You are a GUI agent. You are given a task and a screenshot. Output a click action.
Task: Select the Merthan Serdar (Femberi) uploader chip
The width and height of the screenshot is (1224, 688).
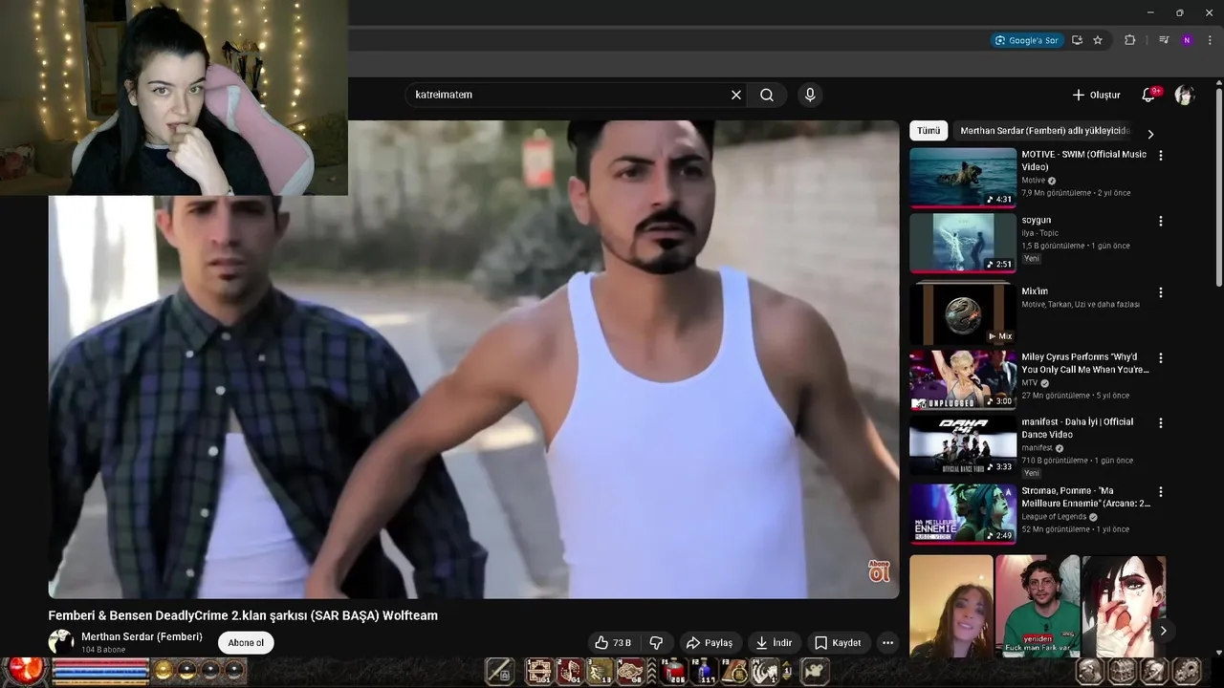pyautogui.click(x=1044, y=131)
